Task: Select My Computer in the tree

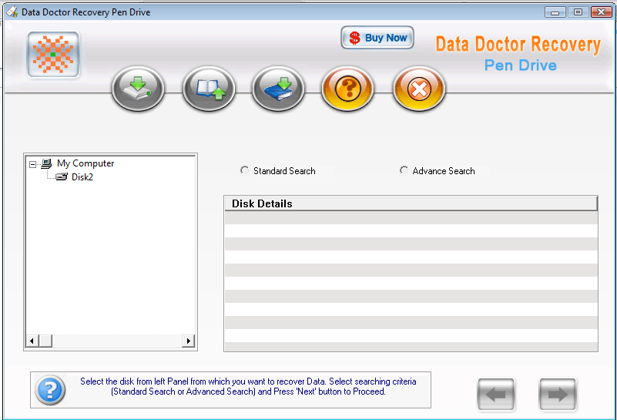Action: click(x=86, y=163)
